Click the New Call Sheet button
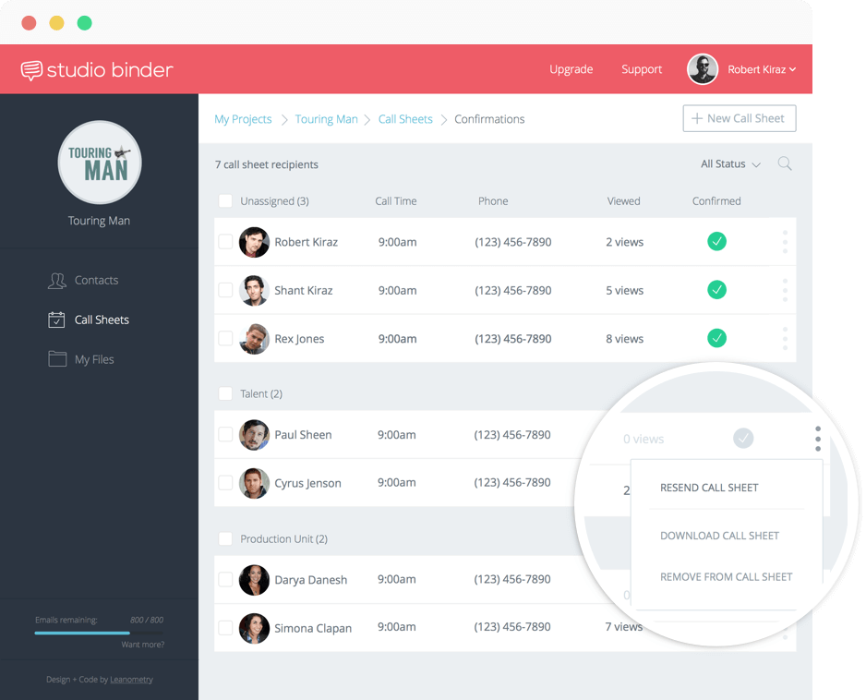 click(740, 118)
